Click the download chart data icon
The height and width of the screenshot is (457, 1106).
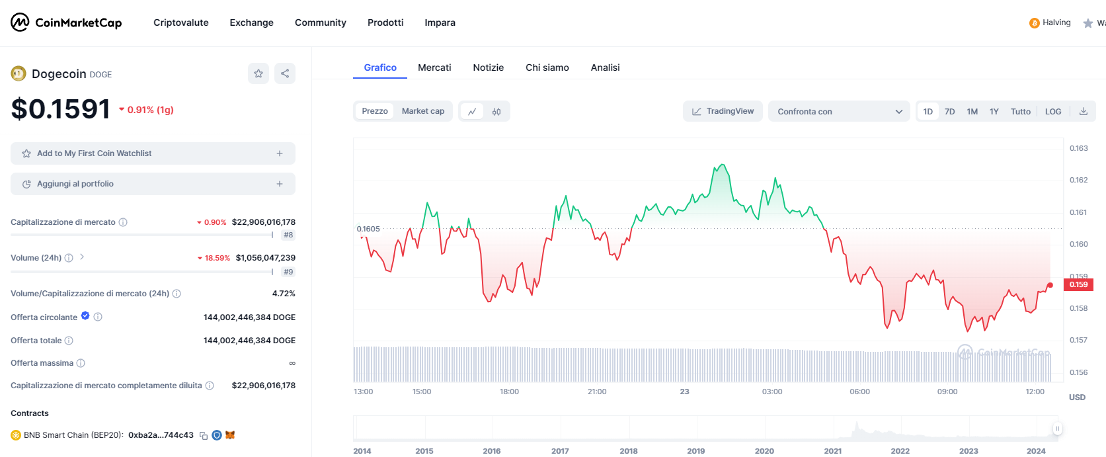pos(1084,112)
